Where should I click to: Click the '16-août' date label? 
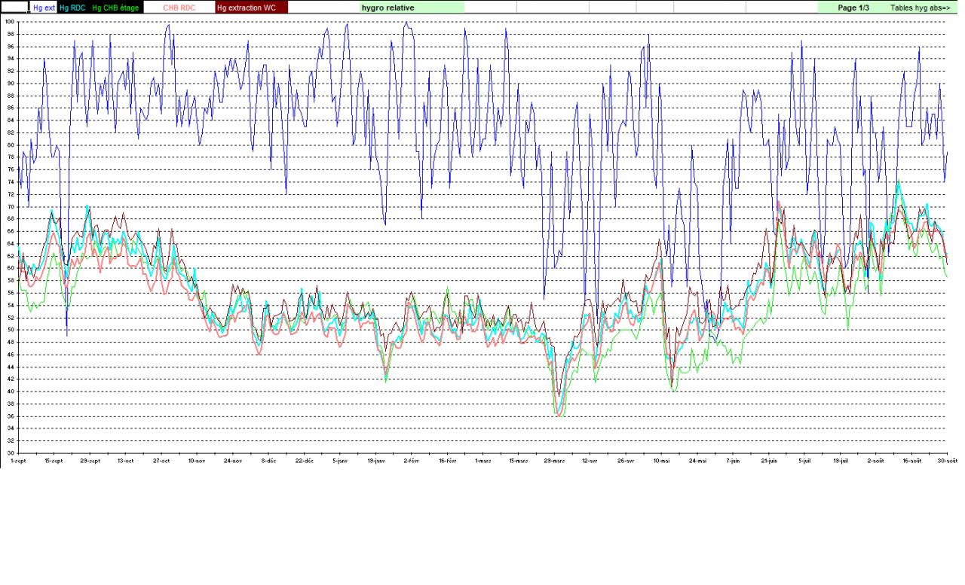pyautogui.click(x=912, y=460)
